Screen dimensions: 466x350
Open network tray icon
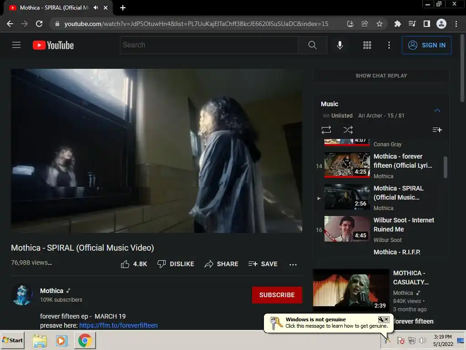tap(411, 340)
